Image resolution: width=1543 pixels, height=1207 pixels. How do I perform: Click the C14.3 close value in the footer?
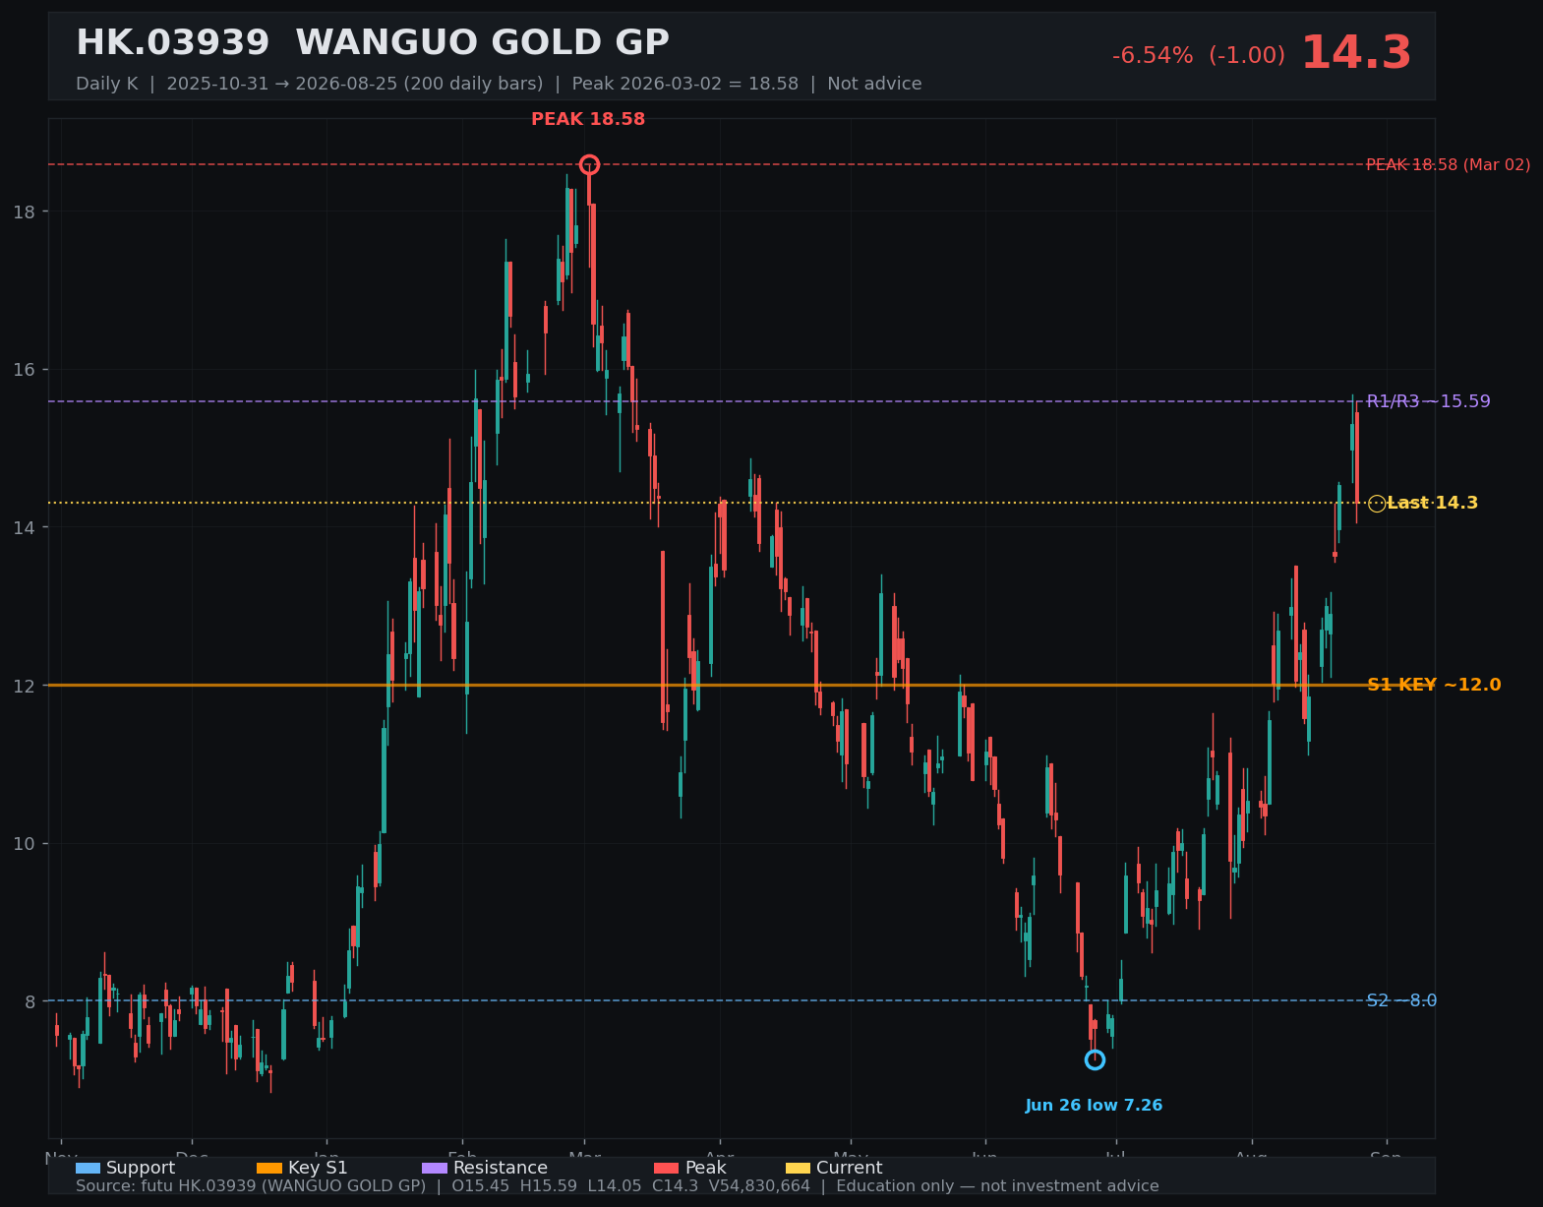[x=676, y=1186]
